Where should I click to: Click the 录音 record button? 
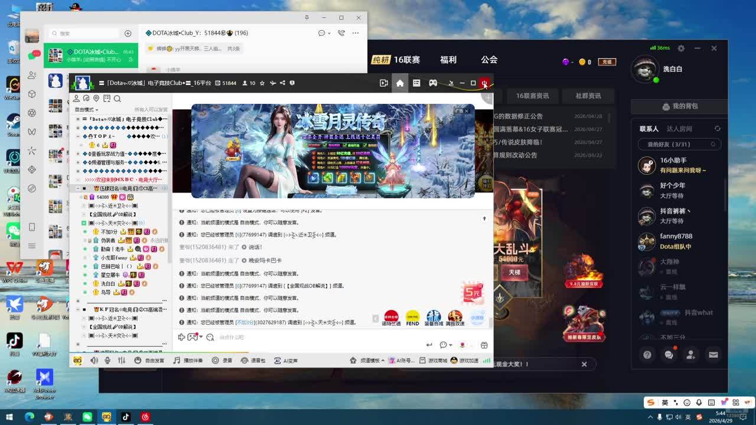click(x=222, y=360)
